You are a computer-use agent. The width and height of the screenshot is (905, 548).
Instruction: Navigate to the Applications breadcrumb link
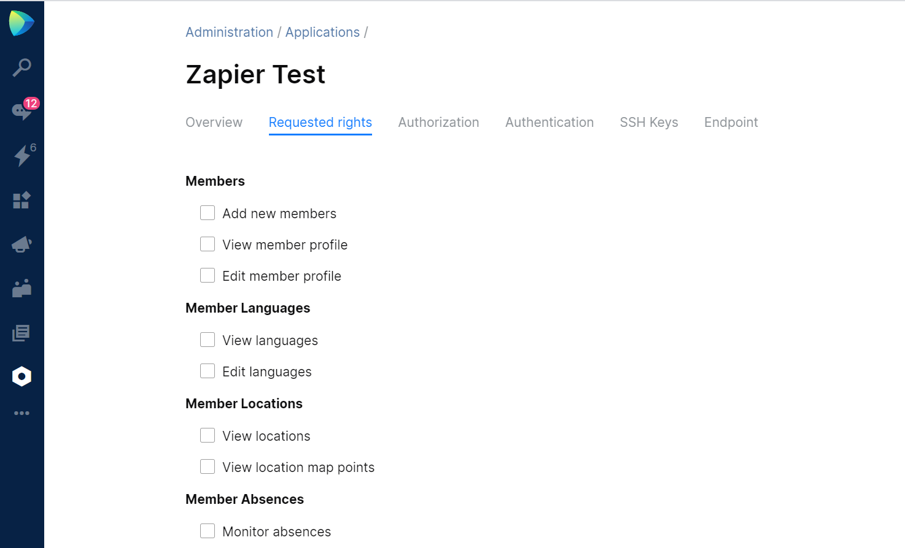(x=322, y=32)
